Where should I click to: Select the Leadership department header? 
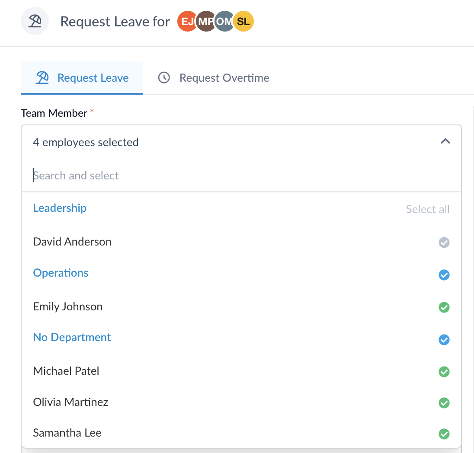tap(60, 208)
